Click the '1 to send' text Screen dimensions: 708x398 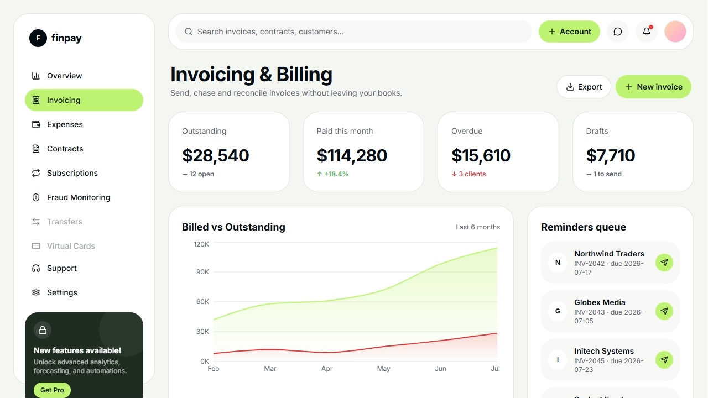click(x=604, y=174)
